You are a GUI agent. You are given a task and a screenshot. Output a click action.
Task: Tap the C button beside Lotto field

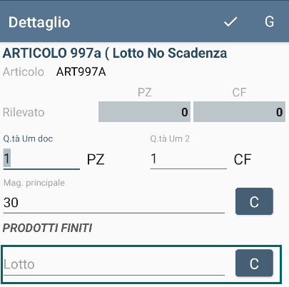254,263
